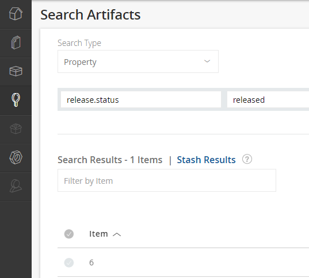
Task: Click into the Filter by Item box
Action: (x=167, y=180)
